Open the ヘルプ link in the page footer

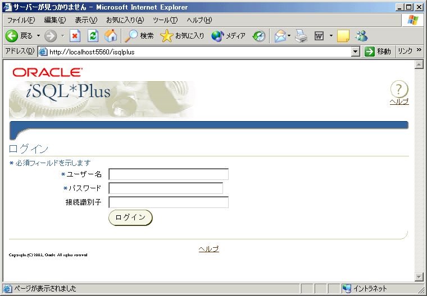click(209, 249)
